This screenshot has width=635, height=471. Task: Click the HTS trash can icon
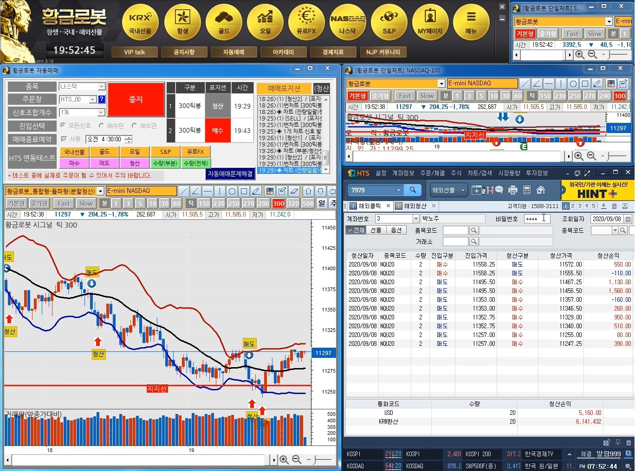pos(614,206)
